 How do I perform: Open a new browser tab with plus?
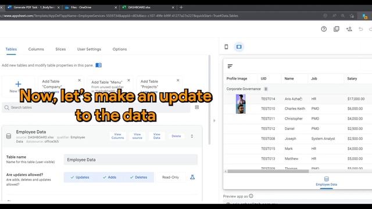pyautogui.click(x=181, y=8)
